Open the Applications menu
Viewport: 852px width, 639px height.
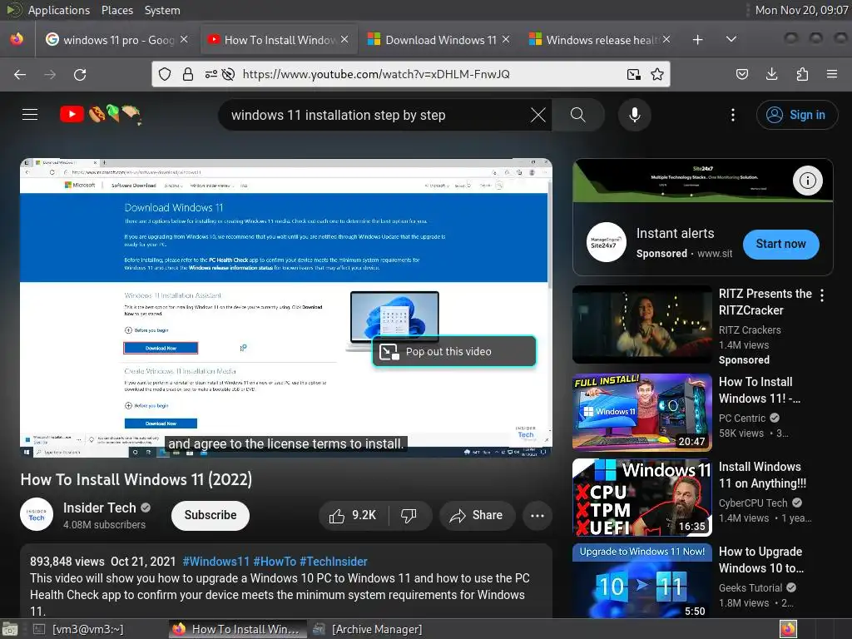pyautogui.click(x=59, y=10)
